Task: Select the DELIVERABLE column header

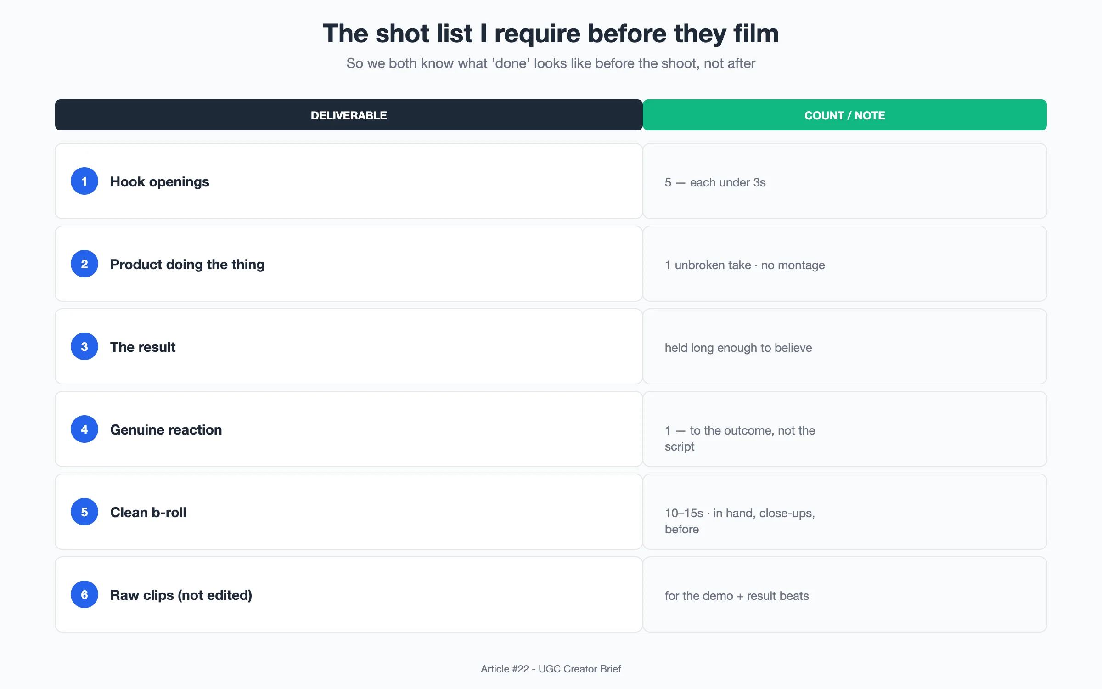Action: pos(349,115)
